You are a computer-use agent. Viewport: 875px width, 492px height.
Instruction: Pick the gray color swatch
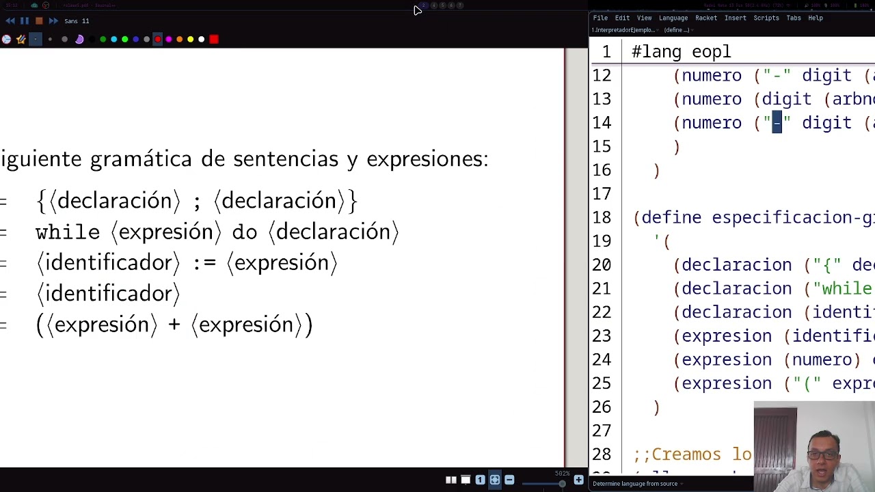(x=146, y=39)
